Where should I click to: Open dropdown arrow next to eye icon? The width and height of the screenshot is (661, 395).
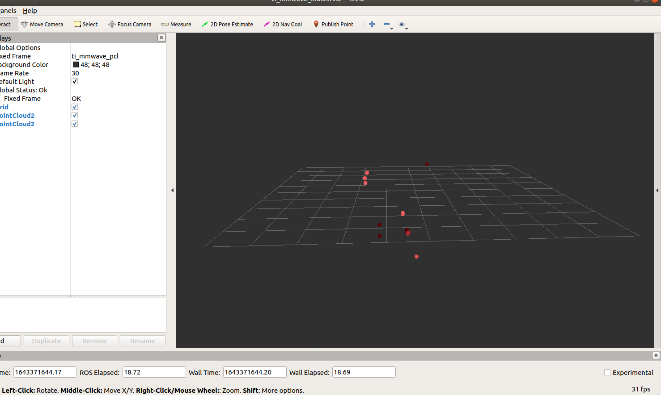click(x=407, y=29)
